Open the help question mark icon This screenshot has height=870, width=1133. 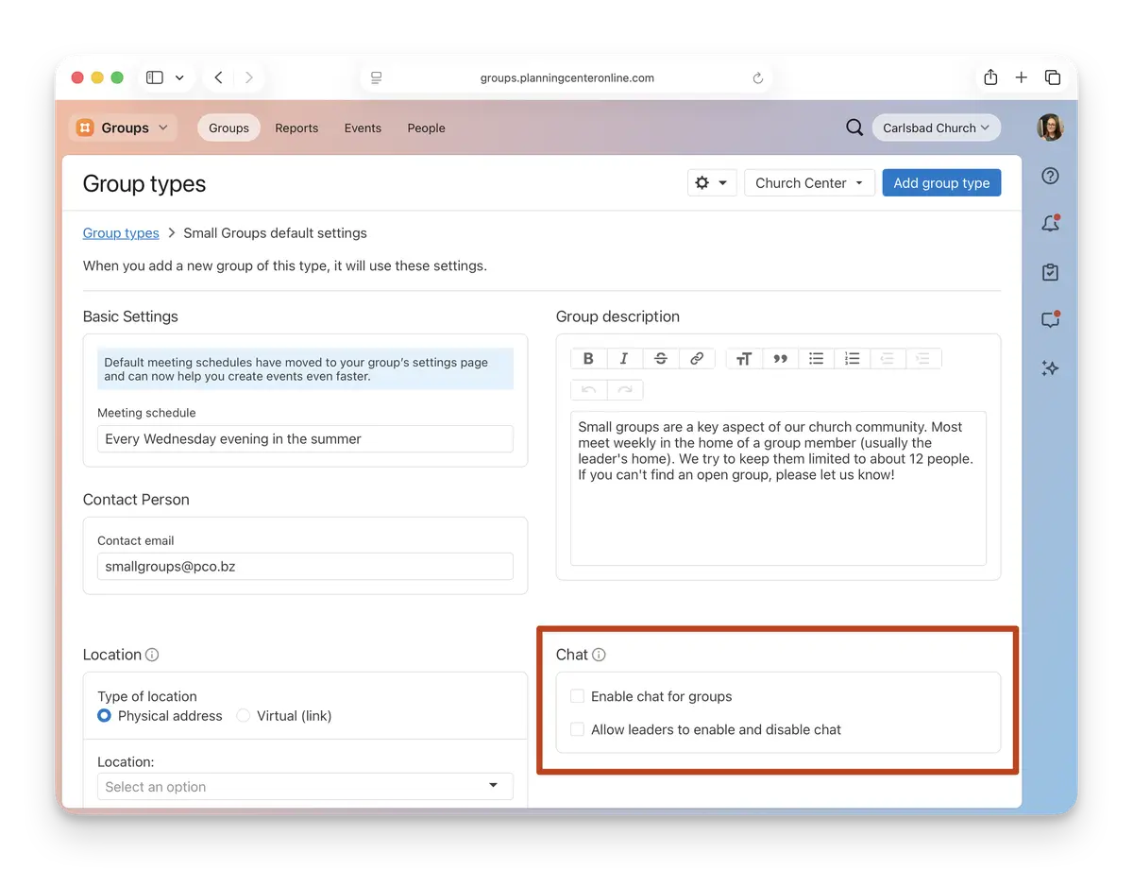pyautogui.click(x=1050, y=176)
